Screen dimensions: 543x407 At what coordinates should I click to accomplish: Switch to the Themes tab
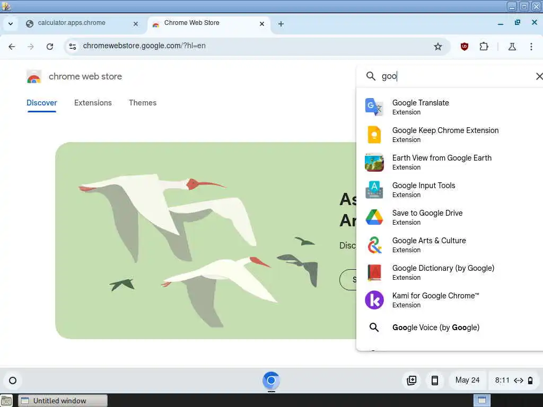pyautogui.click(x=143, y=103)
